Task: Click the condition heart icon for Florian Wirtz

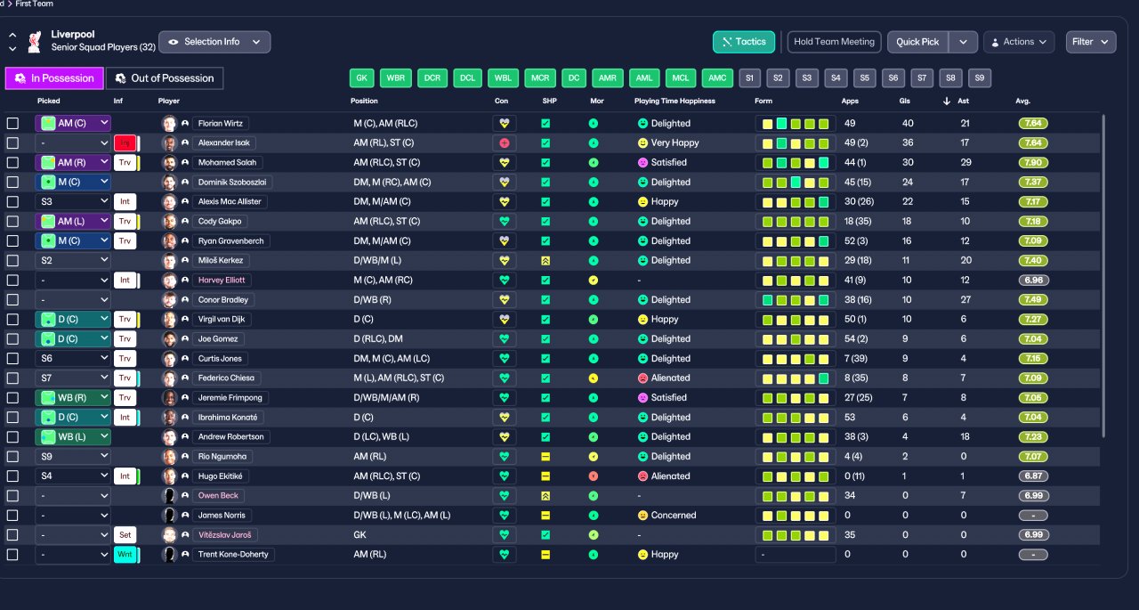Action: pyautogui.click(x=505, y=123)
